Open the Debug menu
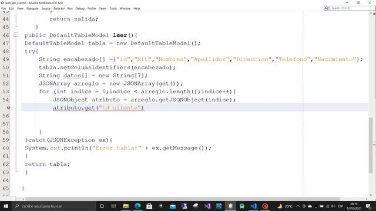This screenshot has height=211, width=376. (x=80, y=8)
